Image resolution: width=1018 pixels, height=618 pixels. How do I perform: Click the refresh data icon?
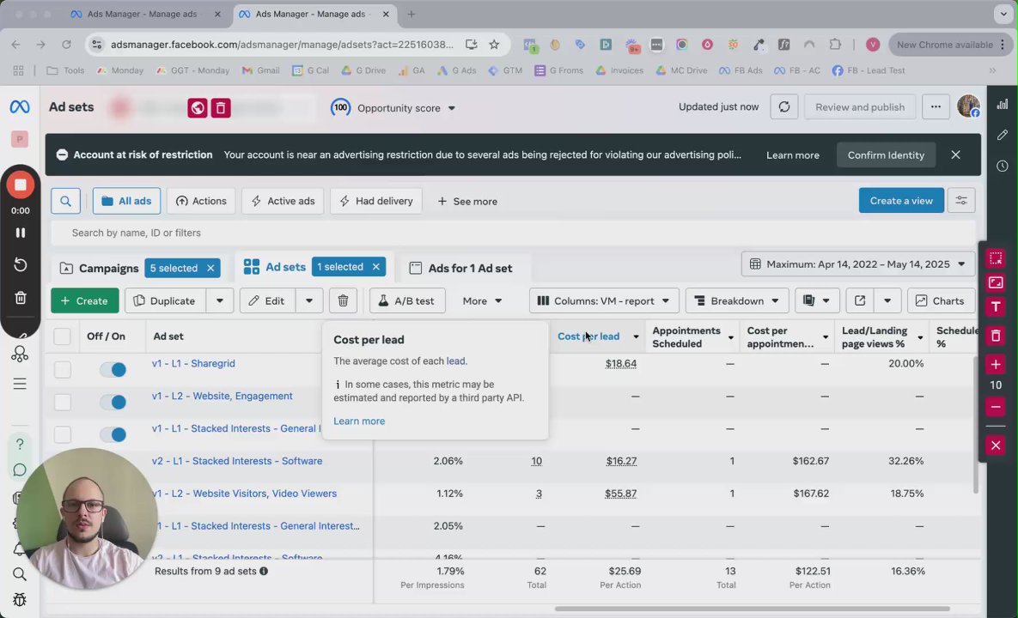(x=783, y=107)
